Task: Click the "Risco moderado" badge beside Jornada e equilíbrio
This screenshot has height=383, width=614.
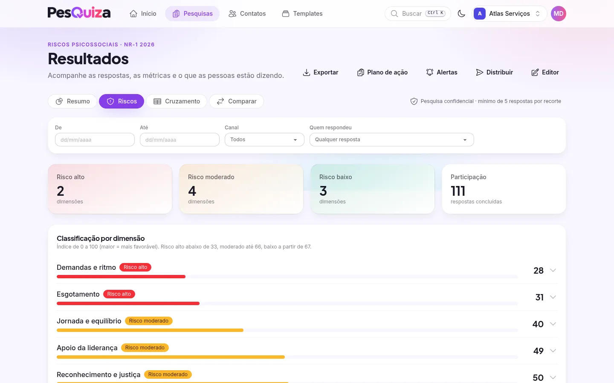Action: coord(149,321)
